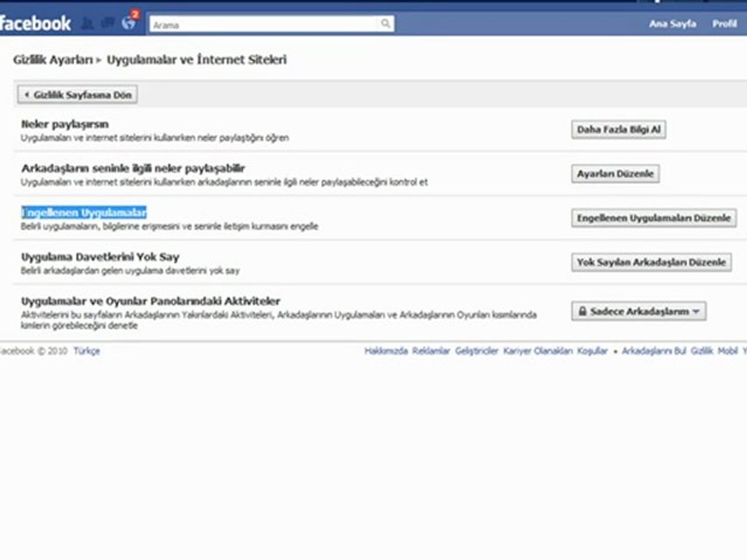Screen dimensions: 747x560
Task: Open the Profil page
Action: tap(724, 24)
